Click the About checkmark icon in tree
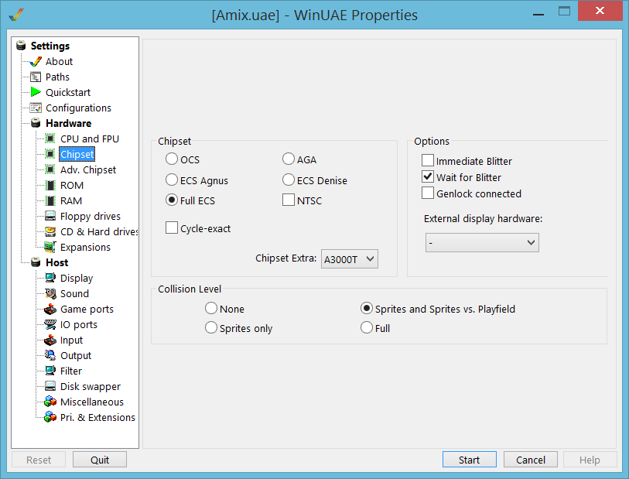 click(x=36, y=62)
